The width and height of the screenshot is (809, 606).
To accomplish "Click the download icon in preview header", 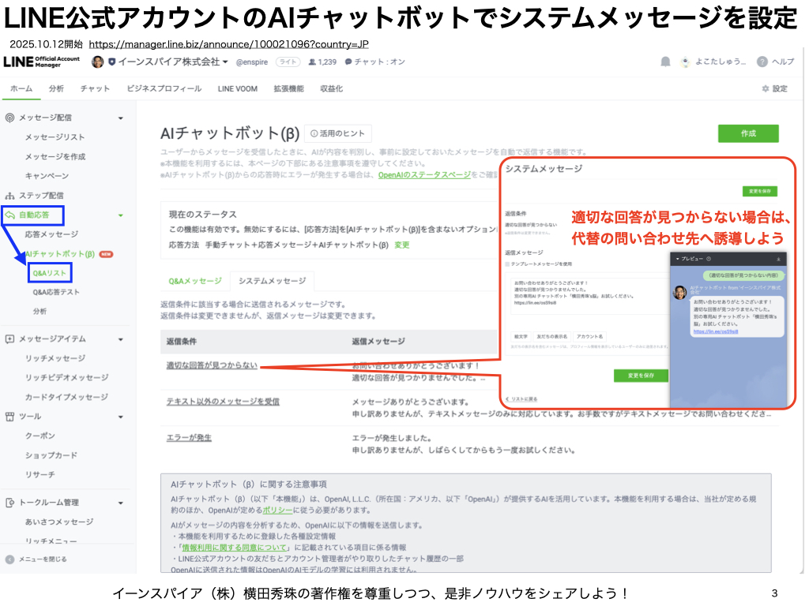I will point(778,259).
